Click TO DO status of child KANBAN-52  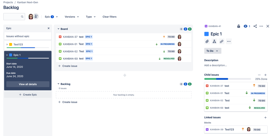coord(262,101)
